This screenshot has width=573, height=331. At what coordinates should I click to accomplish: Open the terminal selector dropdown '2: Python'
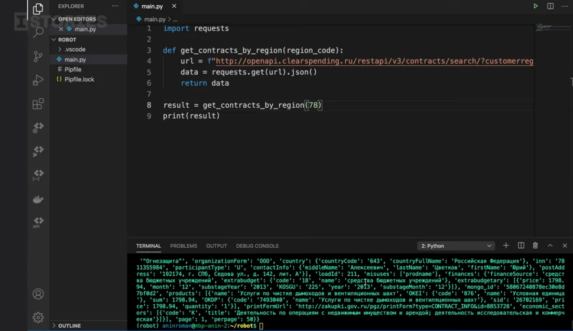[x=456, y=246]
